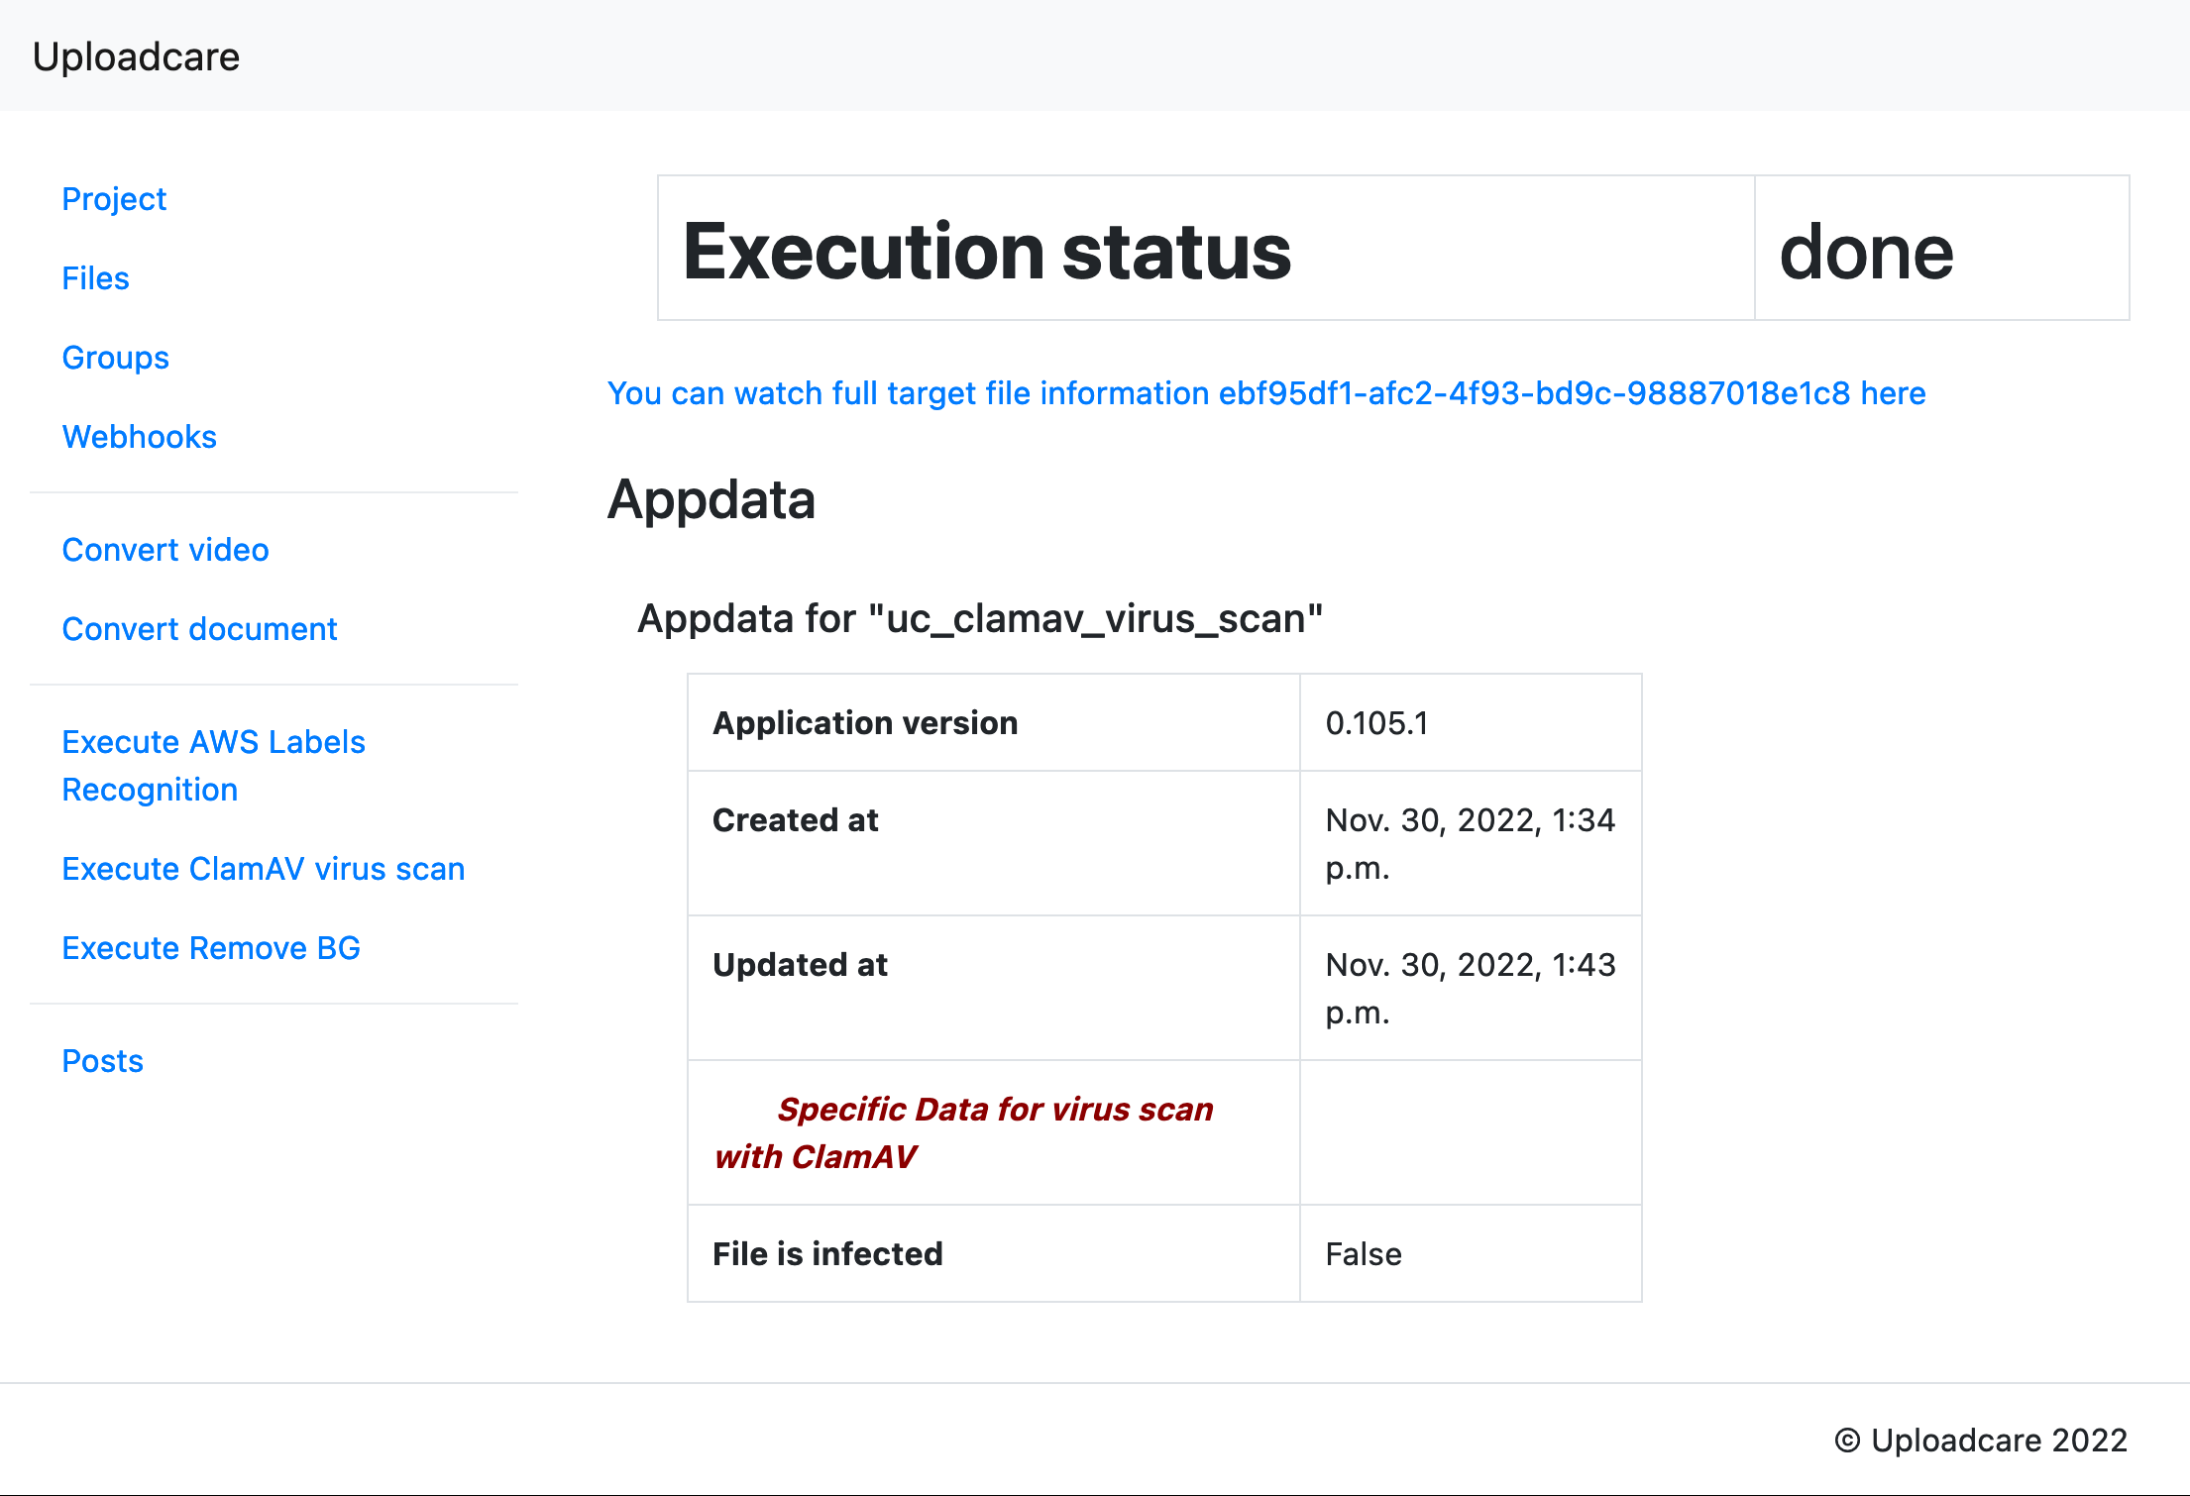Click the 'File is infected' row label
Image resolution: width=2190 pixels, height=1496 pixels.
[827, 1254]
